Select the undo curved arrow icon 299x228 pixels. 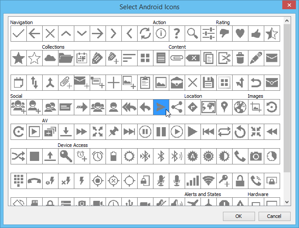coord(256,82)
